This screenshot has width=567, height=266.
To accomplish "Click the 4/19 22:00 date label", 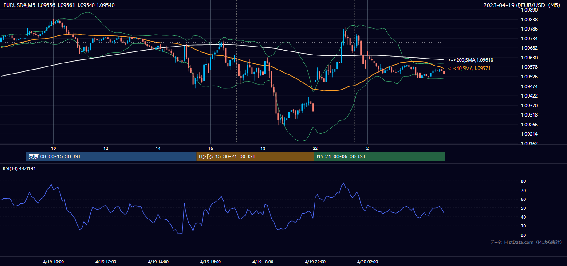I will 315,262.
